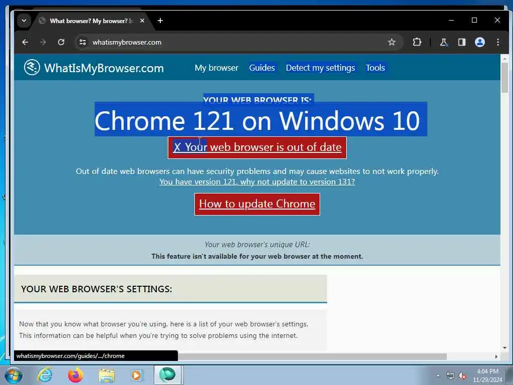This screenshot has height=385, width=513.
Task: Show hidden system tray icons arrow
Action: click(438, 376)
